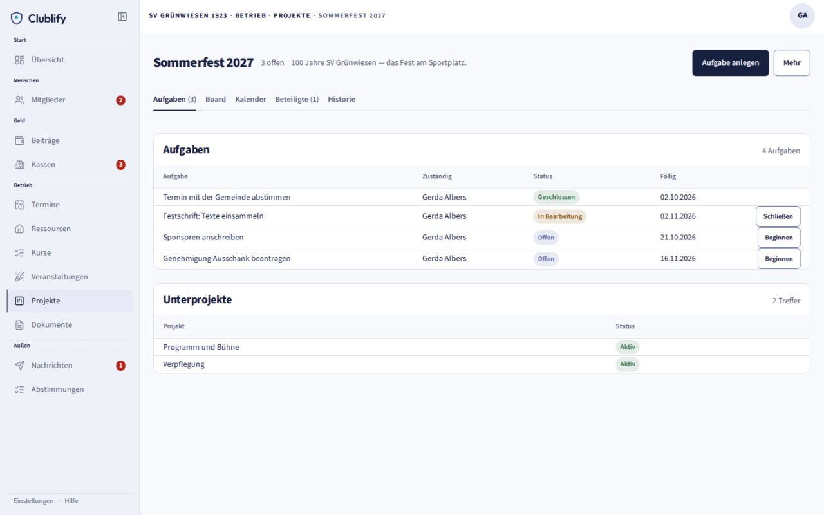Viewport: 824px width, 515px height.
Task: Open the GA user avatar menu
Action: [802, 15]
